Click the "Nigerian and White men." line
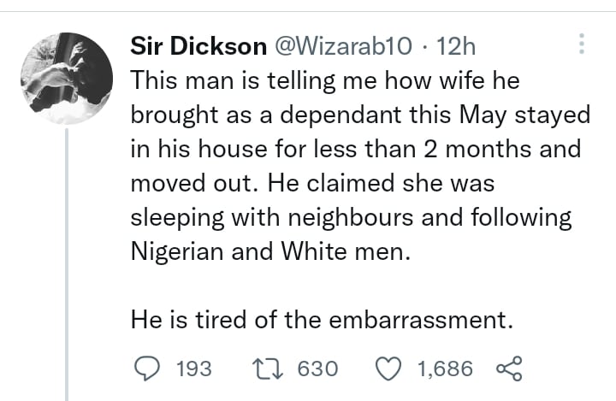This screenshot has width=616, height=401. pyautogui.click(x=270, y=251)
